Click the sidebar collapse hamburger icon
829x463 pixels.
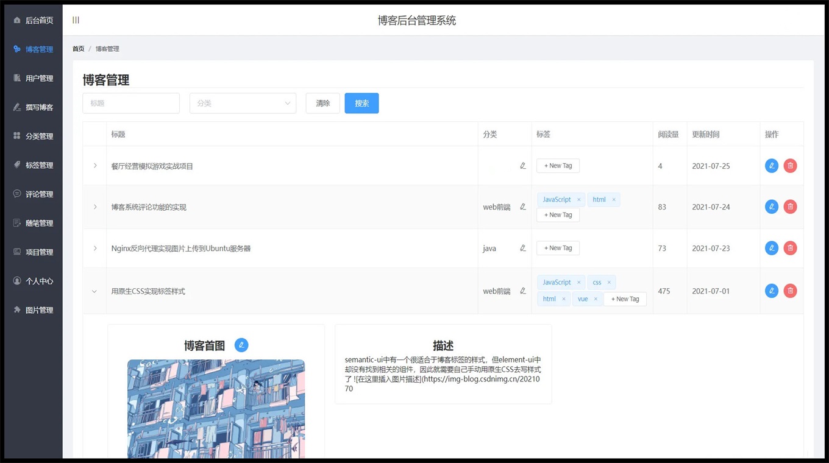point(76,20)
